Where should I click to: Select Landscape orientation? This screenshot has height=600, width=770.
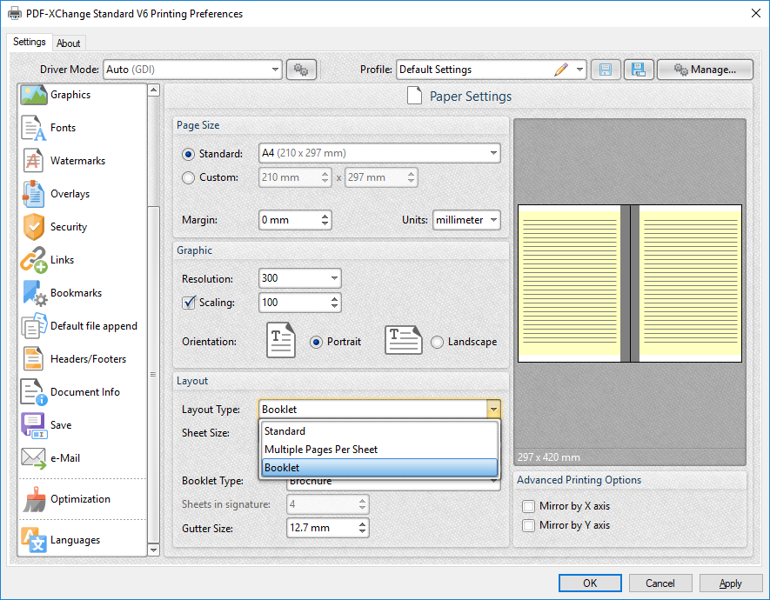[437, 342]
